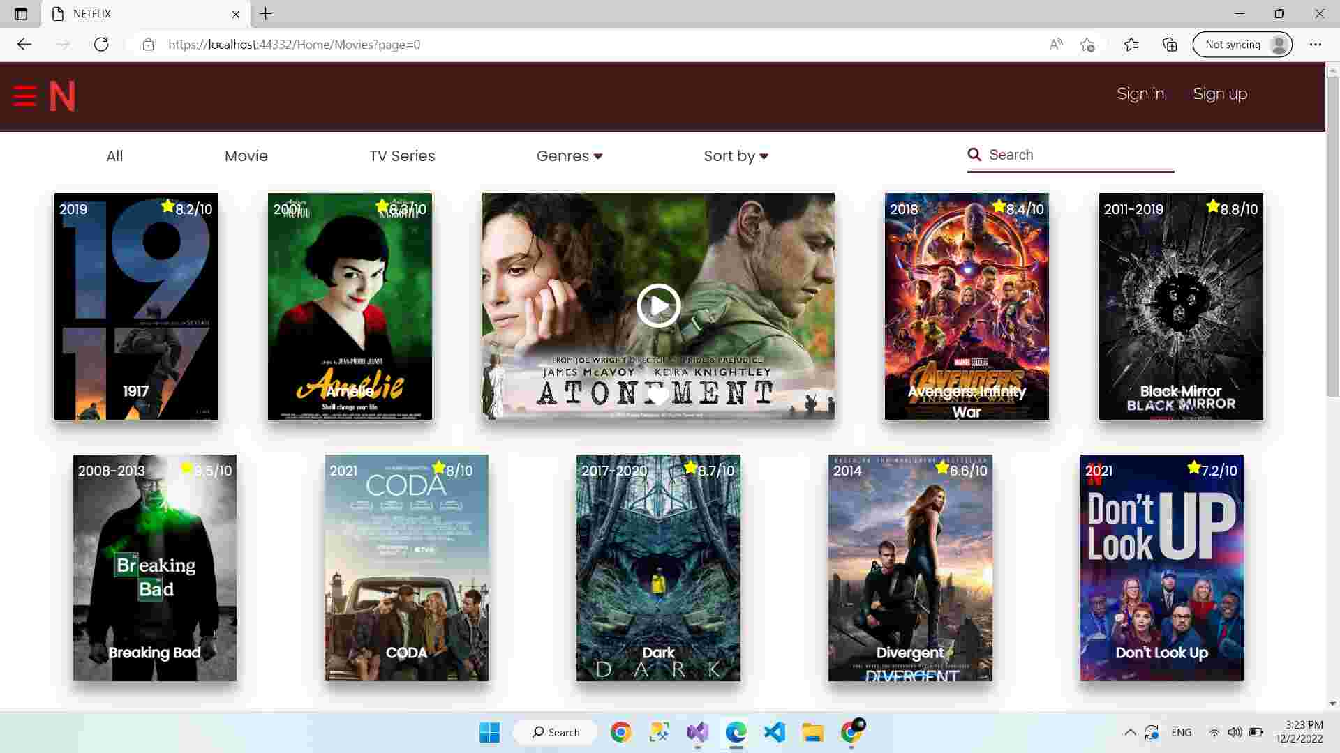This screenshot has width=1340, height=753.
Task: Click the browser address bar URL
Action: pos(294,45)
